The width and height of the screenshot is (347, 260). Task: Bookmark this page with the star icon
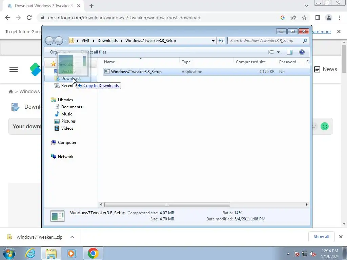pyautogui.click(x=304, y=18)
